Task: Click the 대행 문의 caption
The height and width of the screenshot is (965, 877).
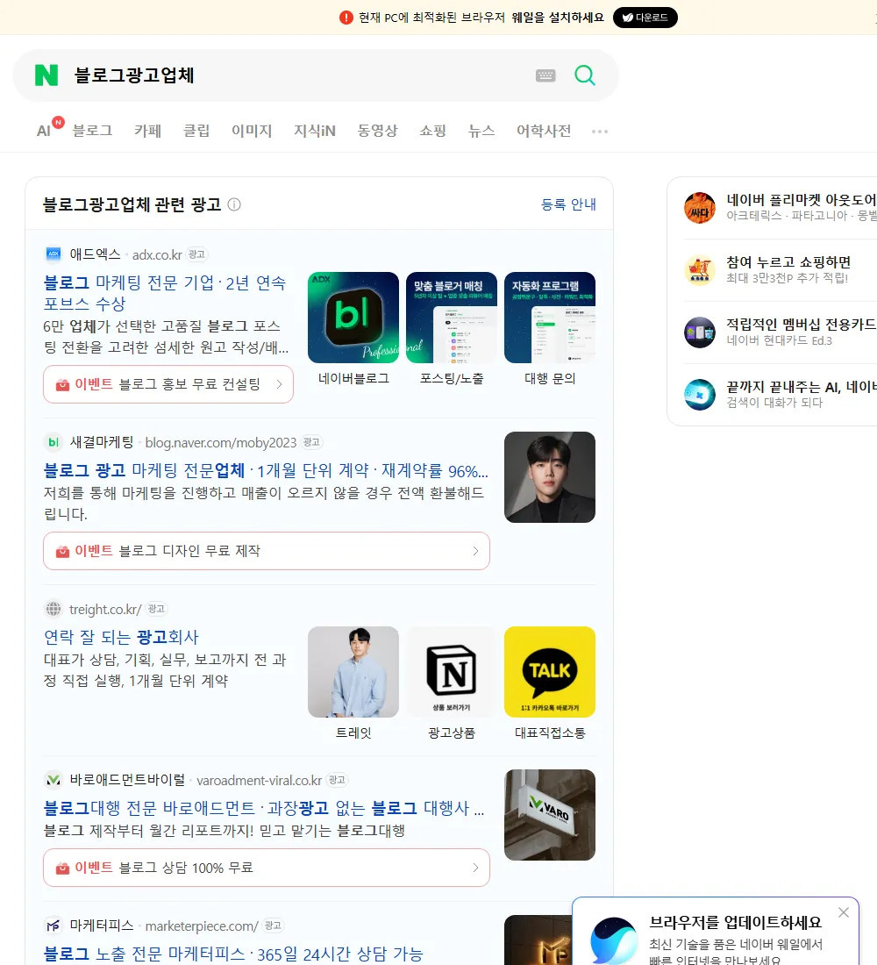Action: click(x=550, y=378)
